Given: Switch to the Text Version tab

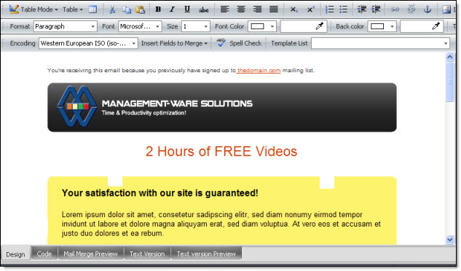Looking at the screenshot, I should pos(147,254).
